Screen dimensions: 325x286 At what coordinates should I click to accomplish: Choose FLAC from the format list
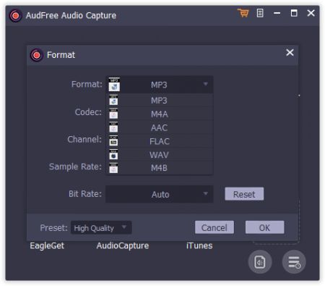[x=159, y=141]
